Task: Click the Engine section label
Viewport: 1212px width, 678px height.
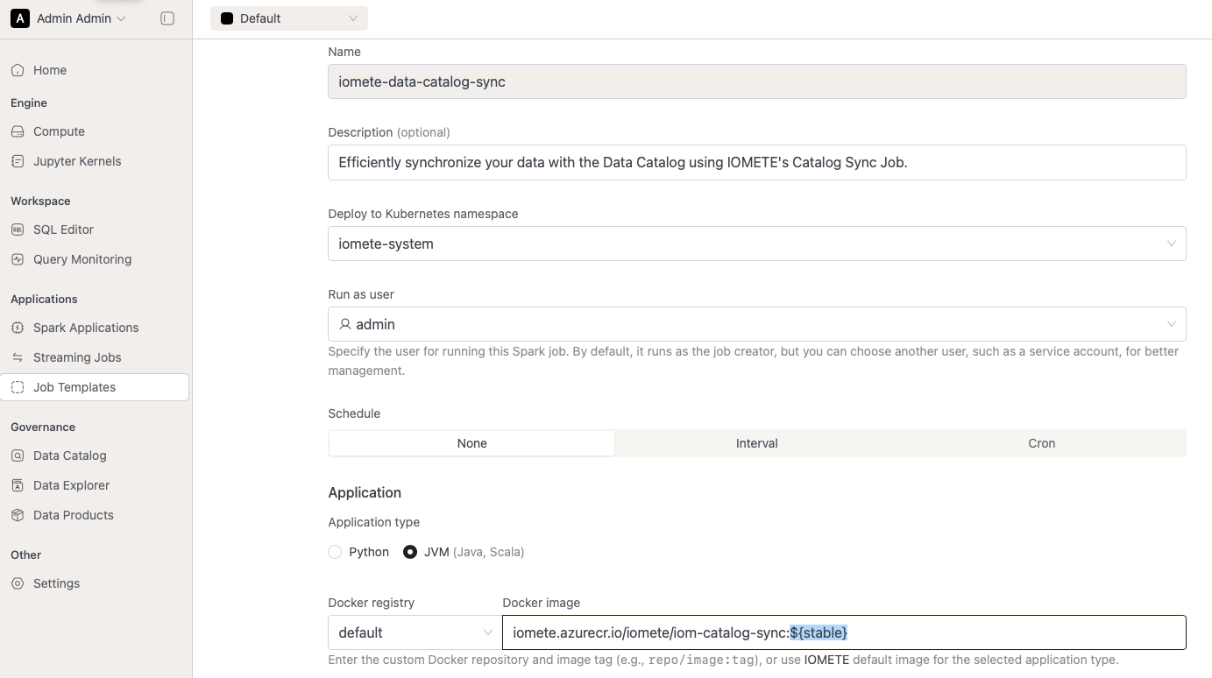Action: pyautogui.click(x=29, y=102)
